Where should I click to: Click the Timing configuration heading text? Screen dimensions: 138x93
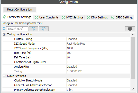(x=20, y=34)
